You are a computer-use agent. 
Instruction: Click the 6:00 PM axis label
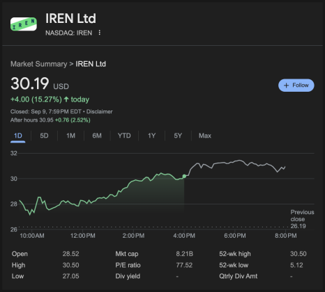point(235,236)
